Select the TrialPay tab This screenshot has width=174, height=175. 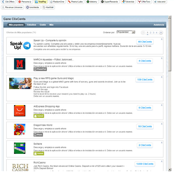pyautogui.click(x=41, y=2)
